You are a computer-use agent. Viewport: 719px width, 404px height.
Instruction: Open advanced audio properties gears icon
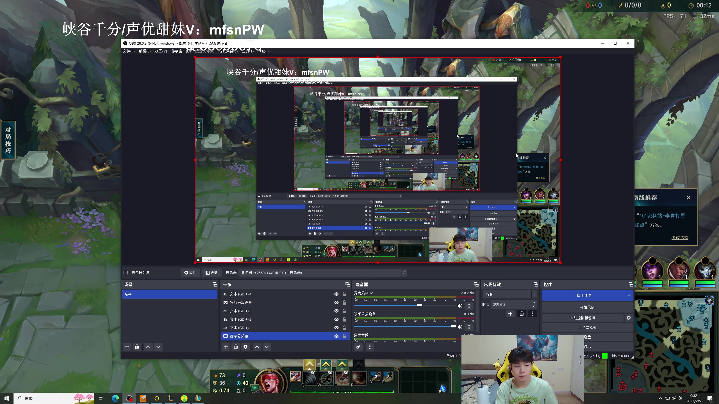tap(358, 347)
